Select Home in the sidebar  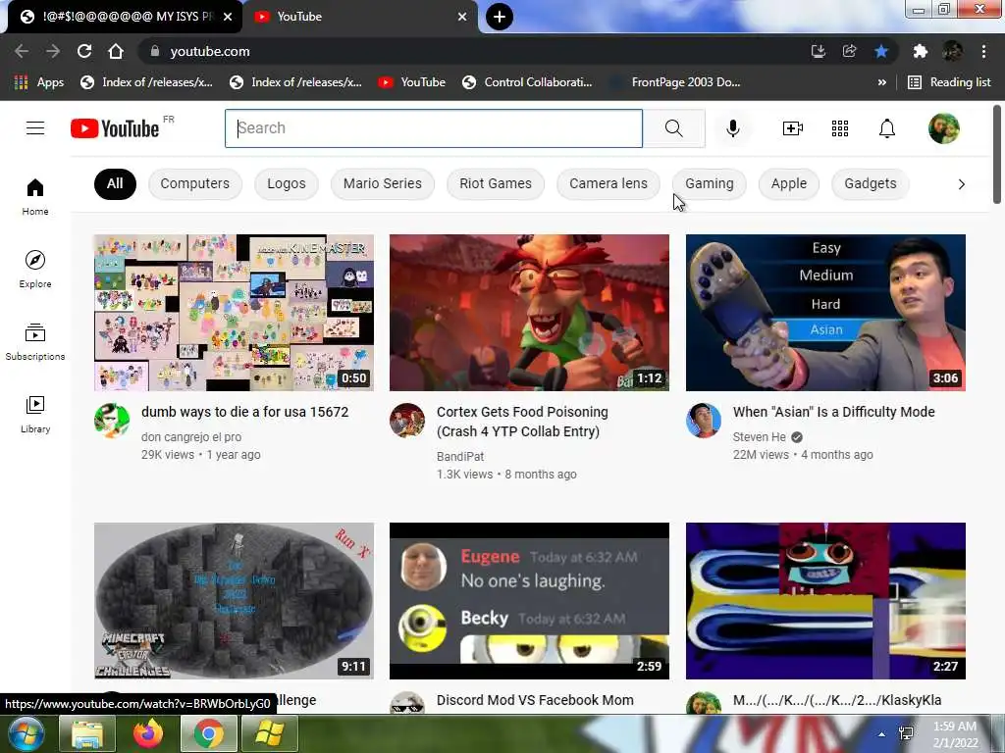click(35, 197)
